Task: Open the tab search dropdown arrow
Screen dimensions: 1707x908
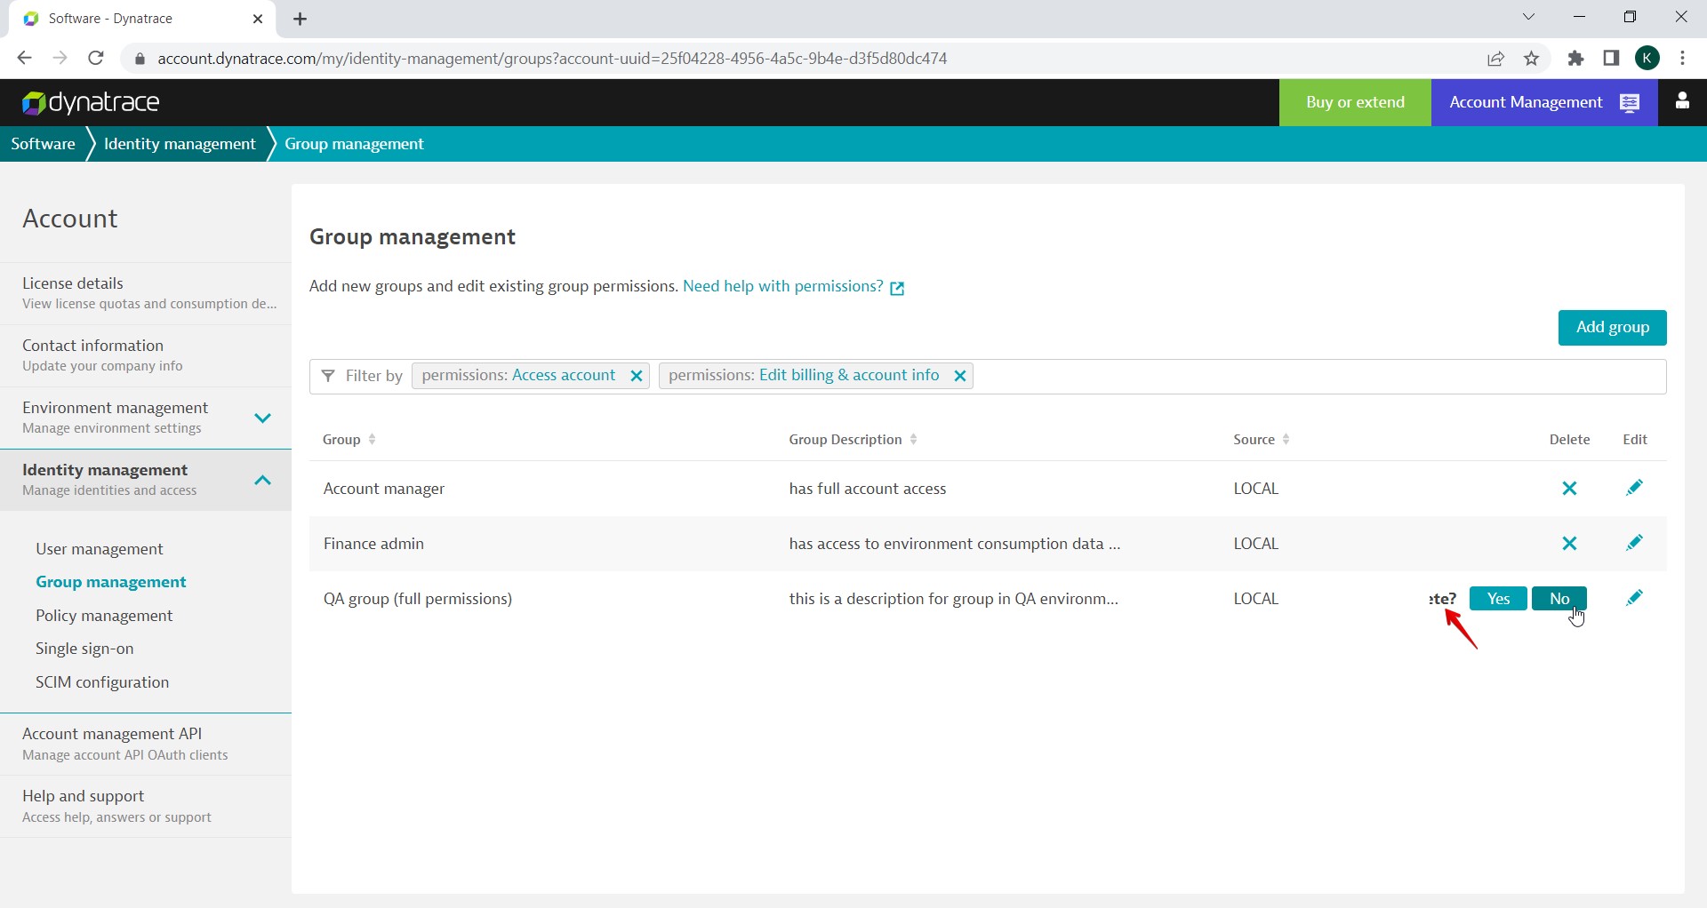Action: coord(1528,17)
